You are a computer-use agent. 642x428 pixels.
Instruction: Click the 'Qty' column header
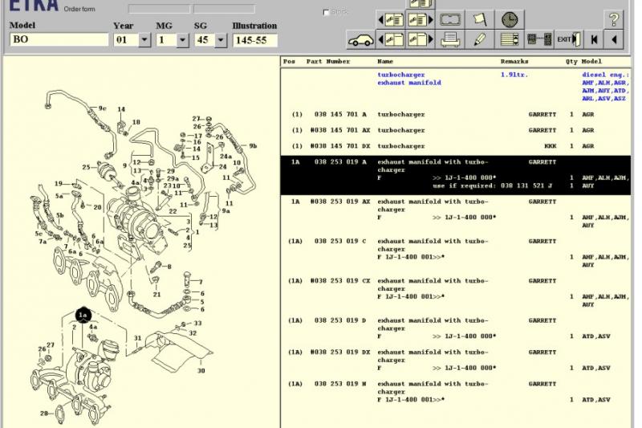(x=571, y=62)
